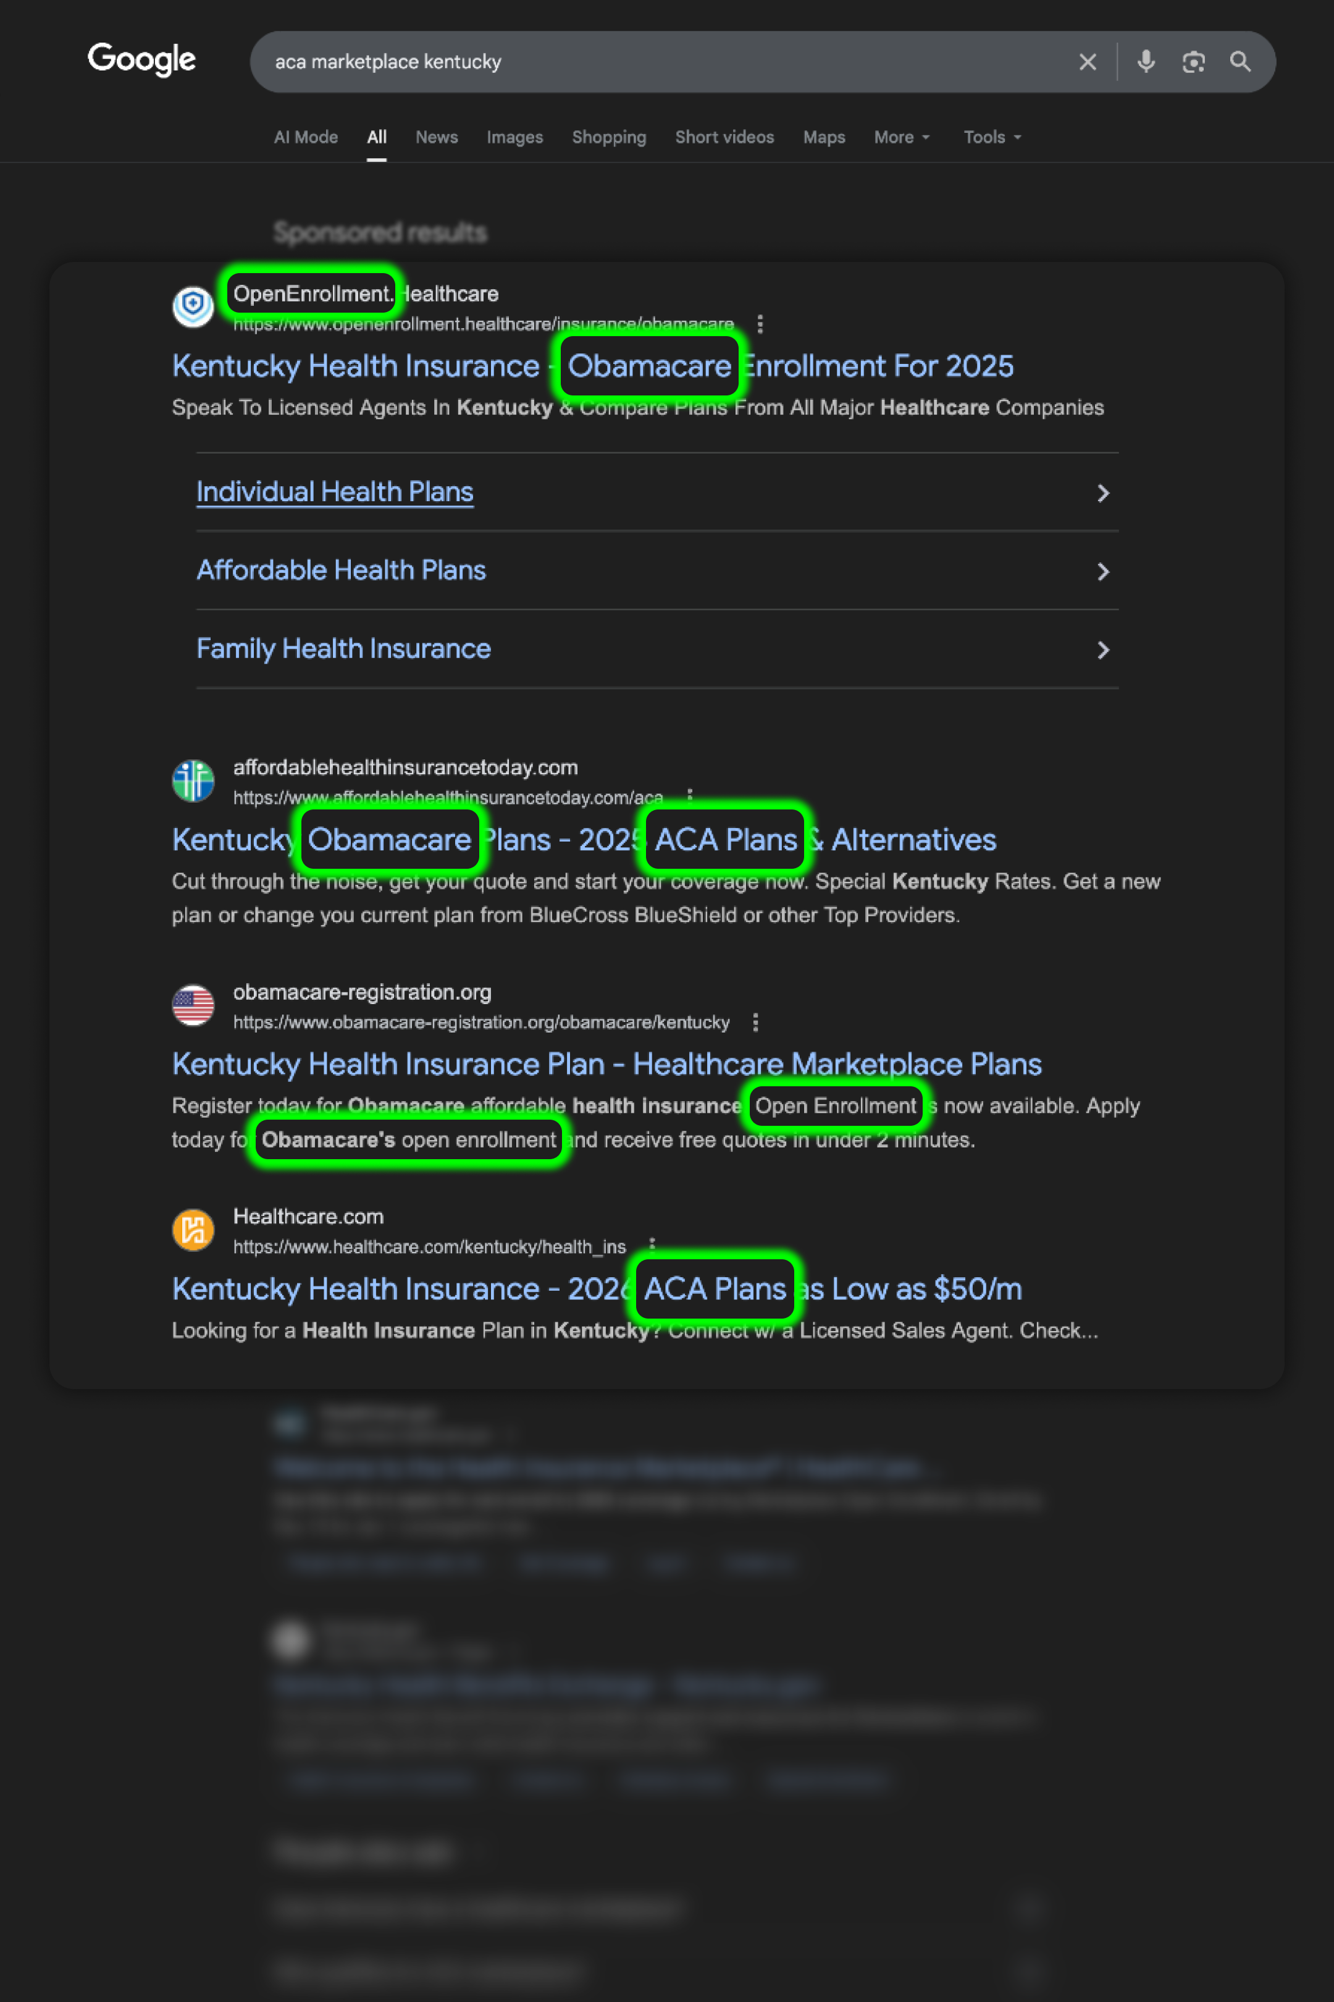Expand the Individual Health Plans sitelink chevron
The height and width of the screenshot is (2002, 1334).
(x=1102, y=494)
